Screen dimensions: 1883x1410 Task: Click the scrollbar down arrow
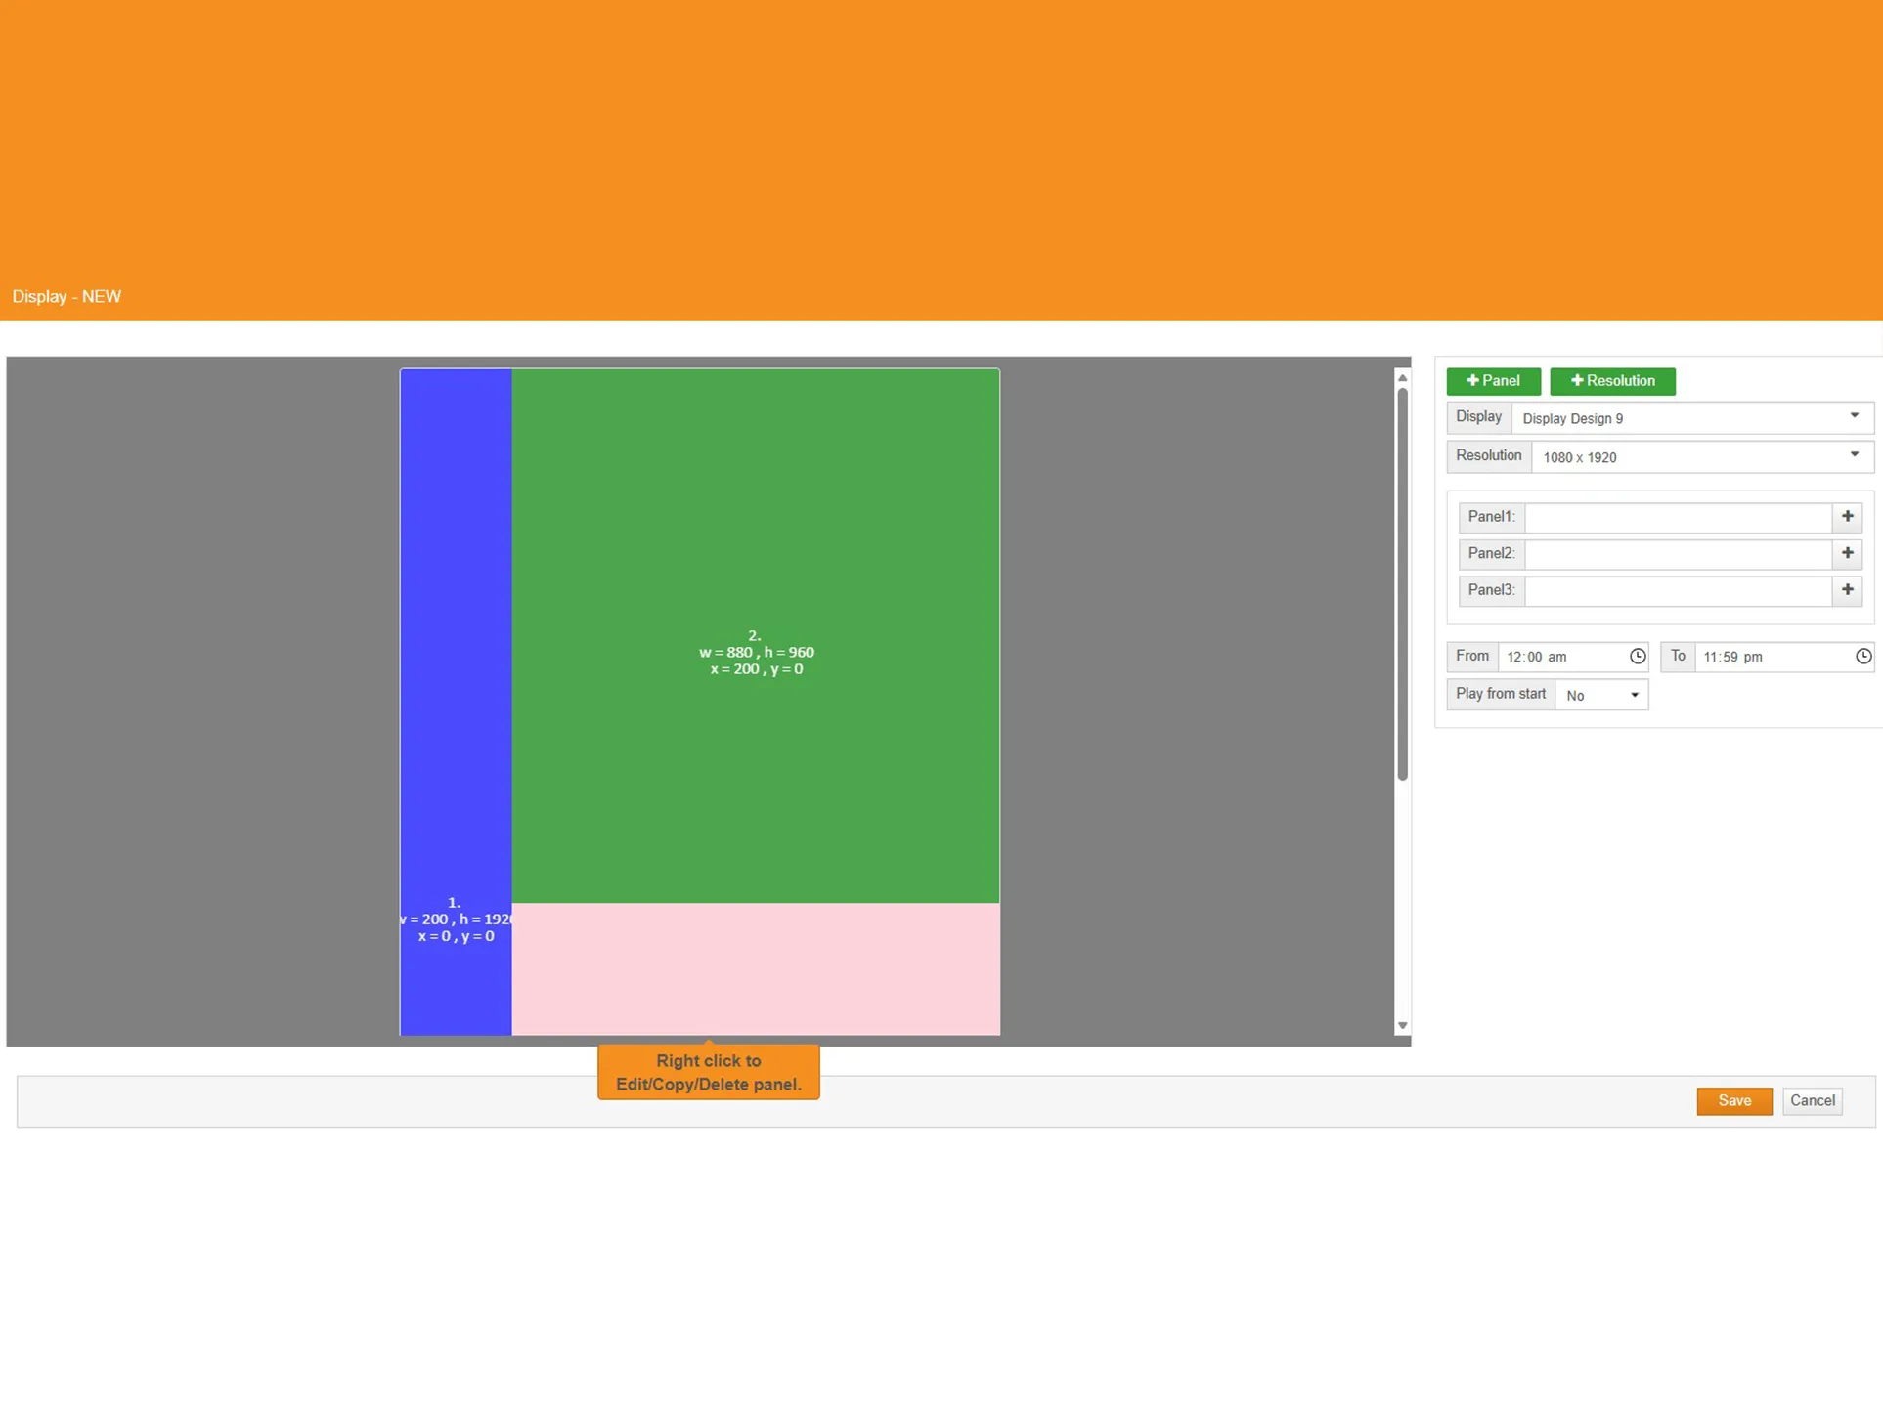(1402, 1026)
